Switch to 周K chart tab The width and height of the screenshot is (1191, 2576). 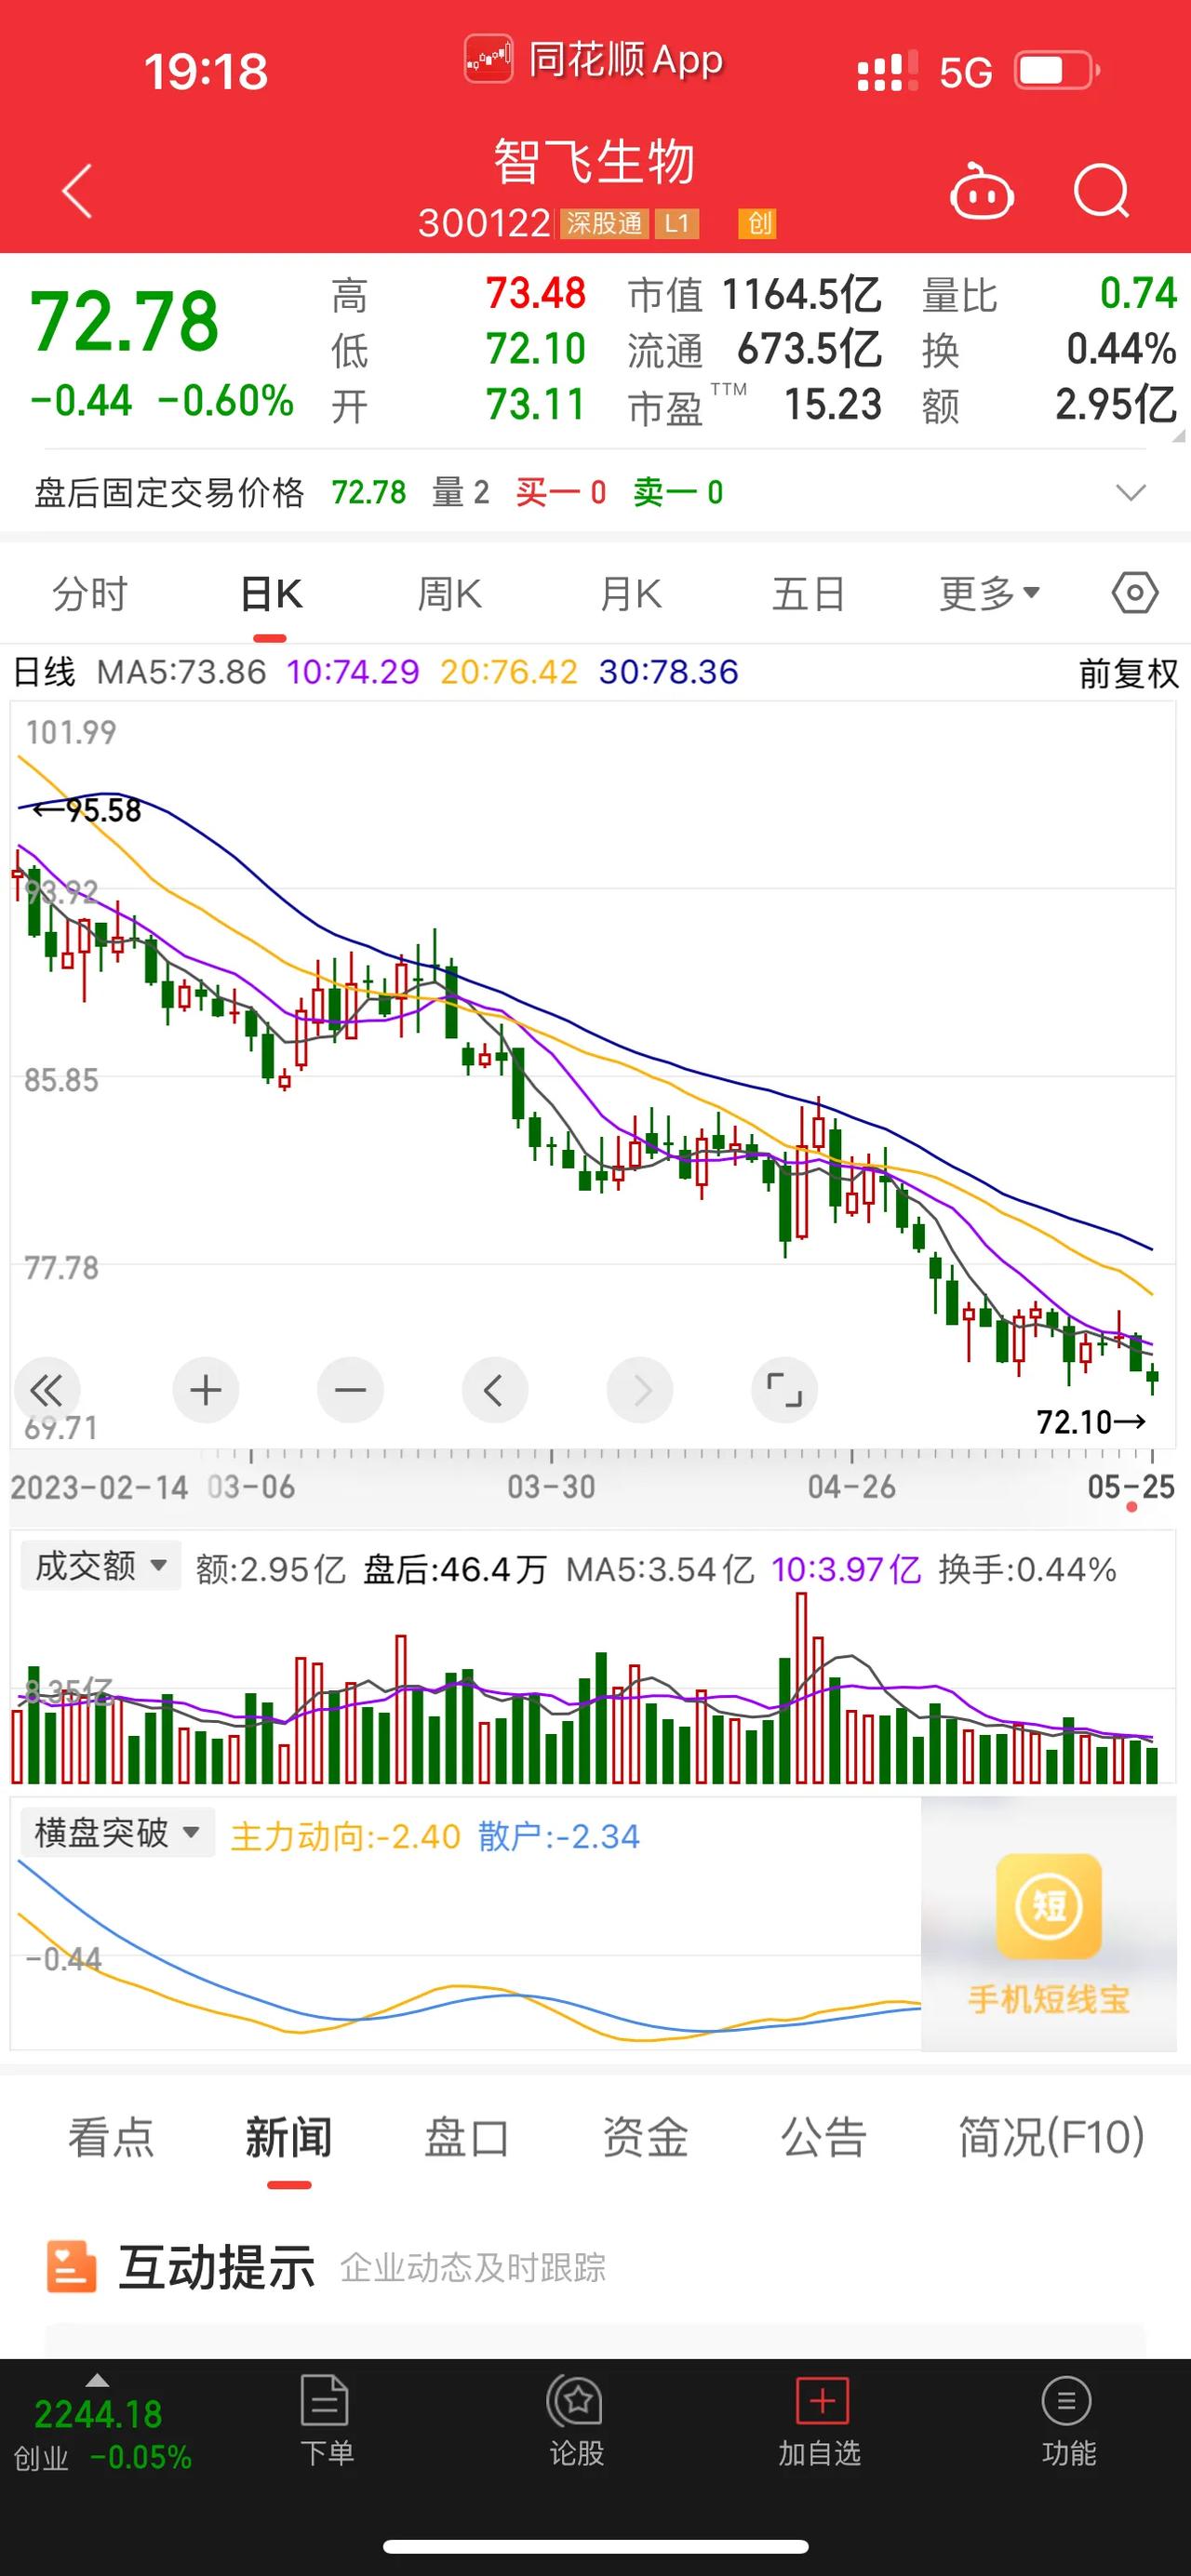(x=449, y=594)
